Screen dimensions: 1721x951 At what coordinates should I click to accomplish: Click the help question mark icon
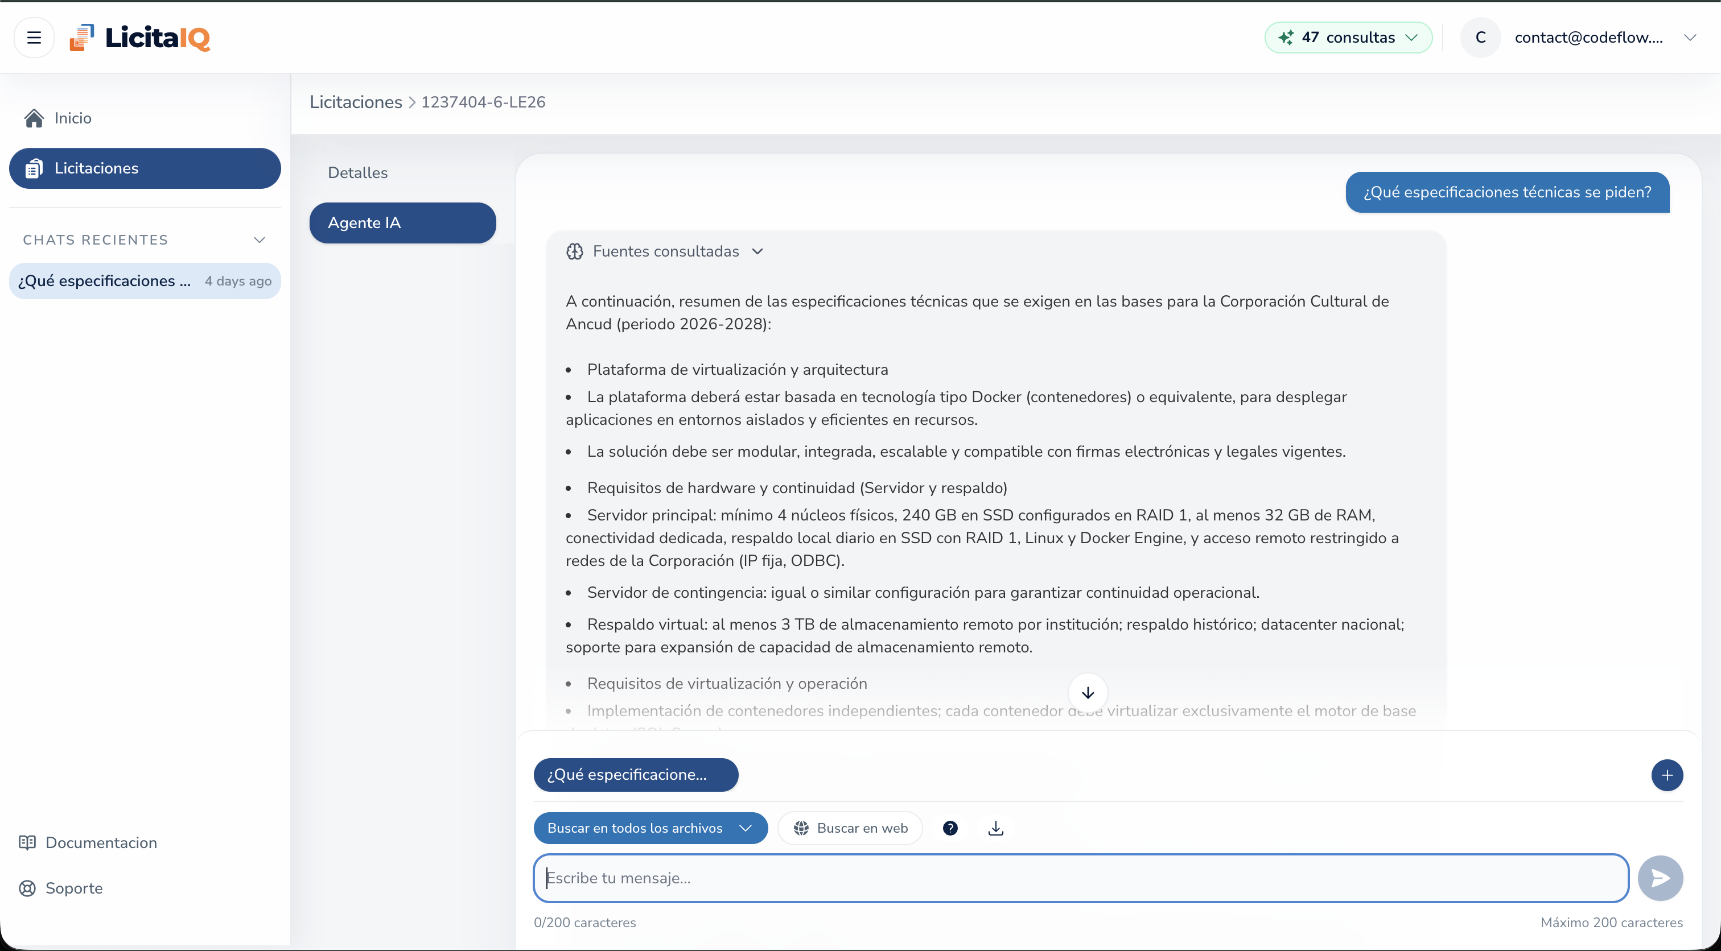949,828
